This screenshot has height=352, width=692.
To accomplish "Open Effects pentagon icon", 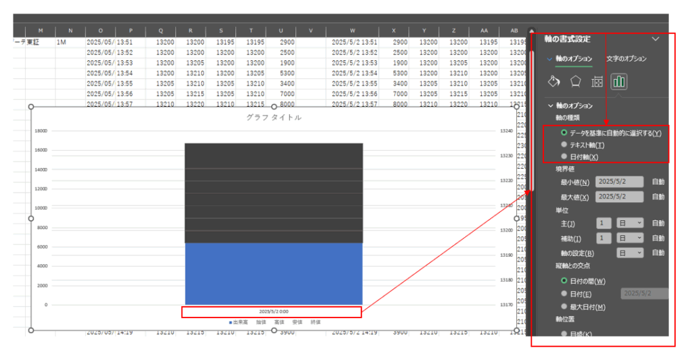I will 575,82.
